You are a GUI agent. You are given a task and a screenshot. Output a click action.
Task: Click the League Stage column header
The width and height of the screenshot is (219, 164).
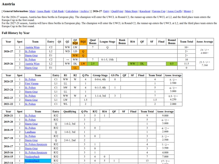click(107, 42)
